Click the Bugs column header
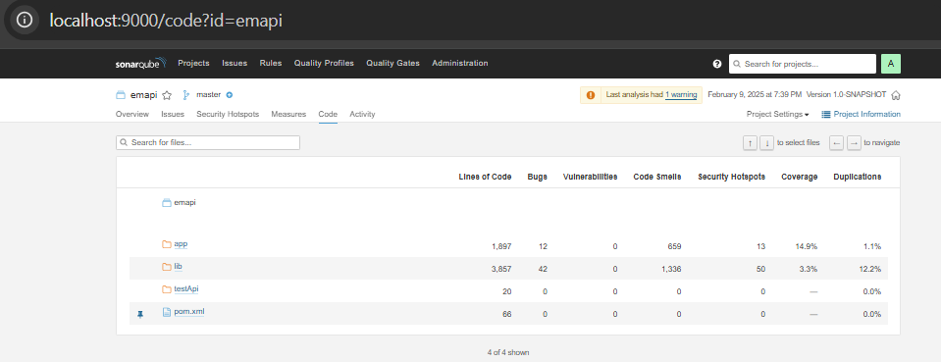 click(537, 178)
